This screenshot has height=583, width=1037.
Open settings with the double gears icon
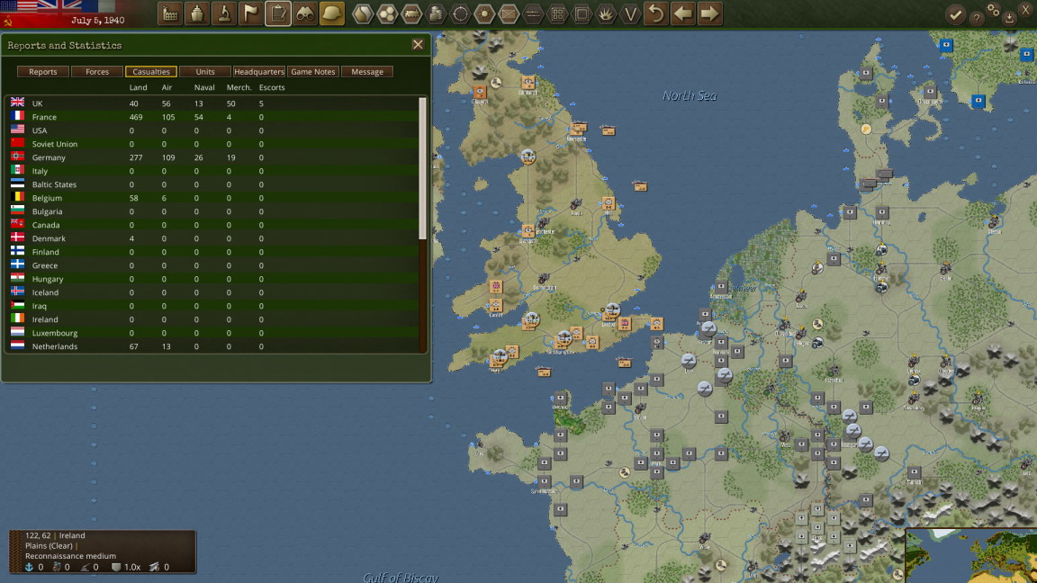pyautogui.click(x=994, y=9)
